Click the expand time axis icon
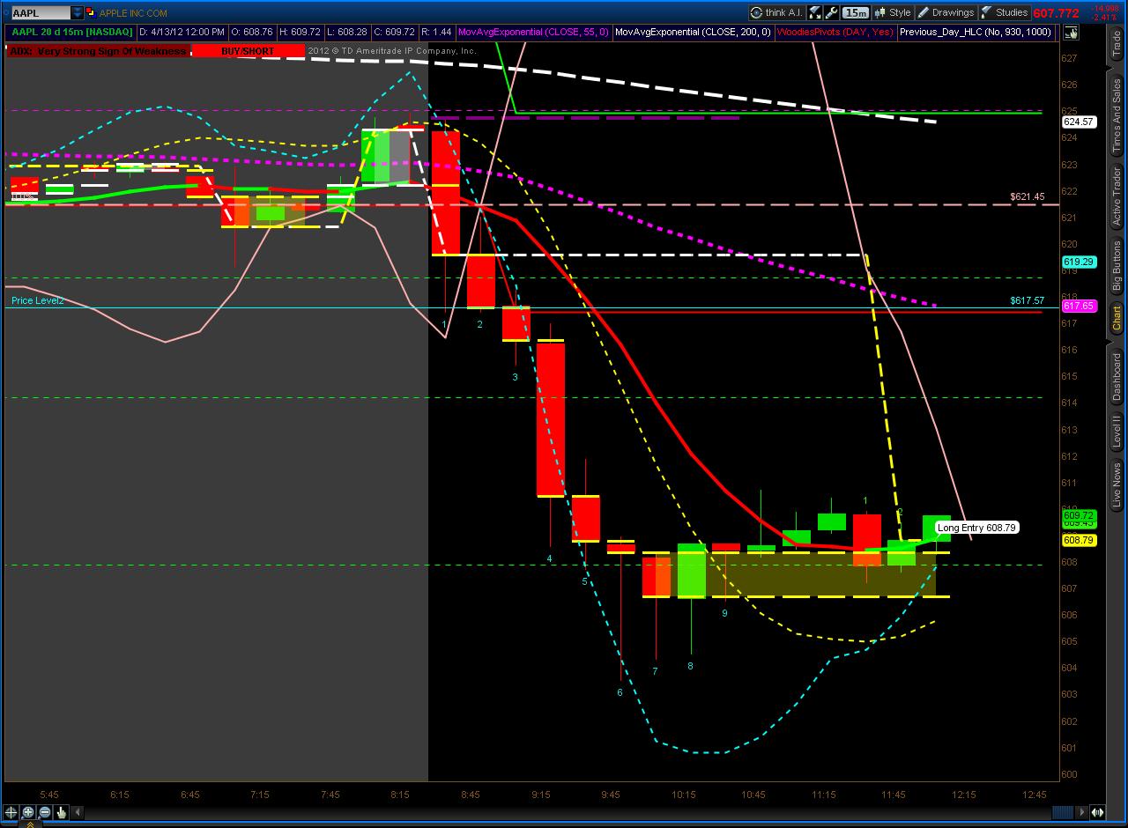 point(1098,812)
